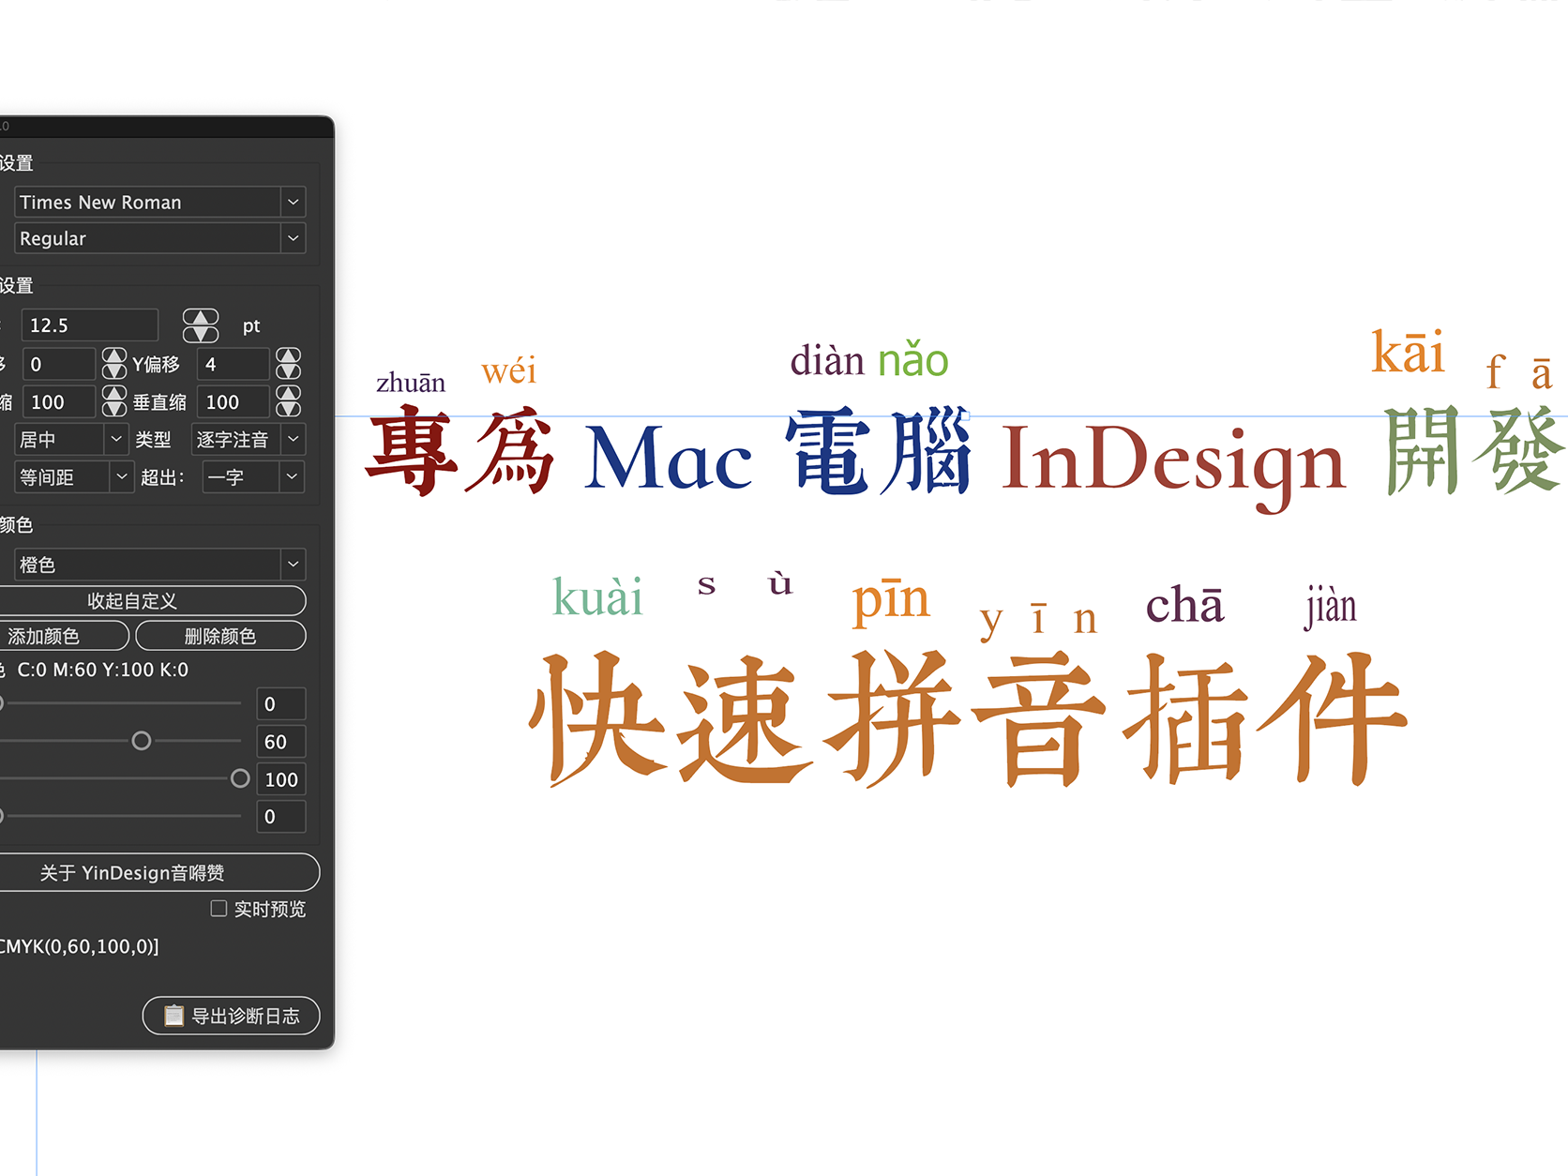The height and width of the screenshot is (1176, 1568).
Task: Click the Y偏移 input field showing 4
Action: click(234, 364)
